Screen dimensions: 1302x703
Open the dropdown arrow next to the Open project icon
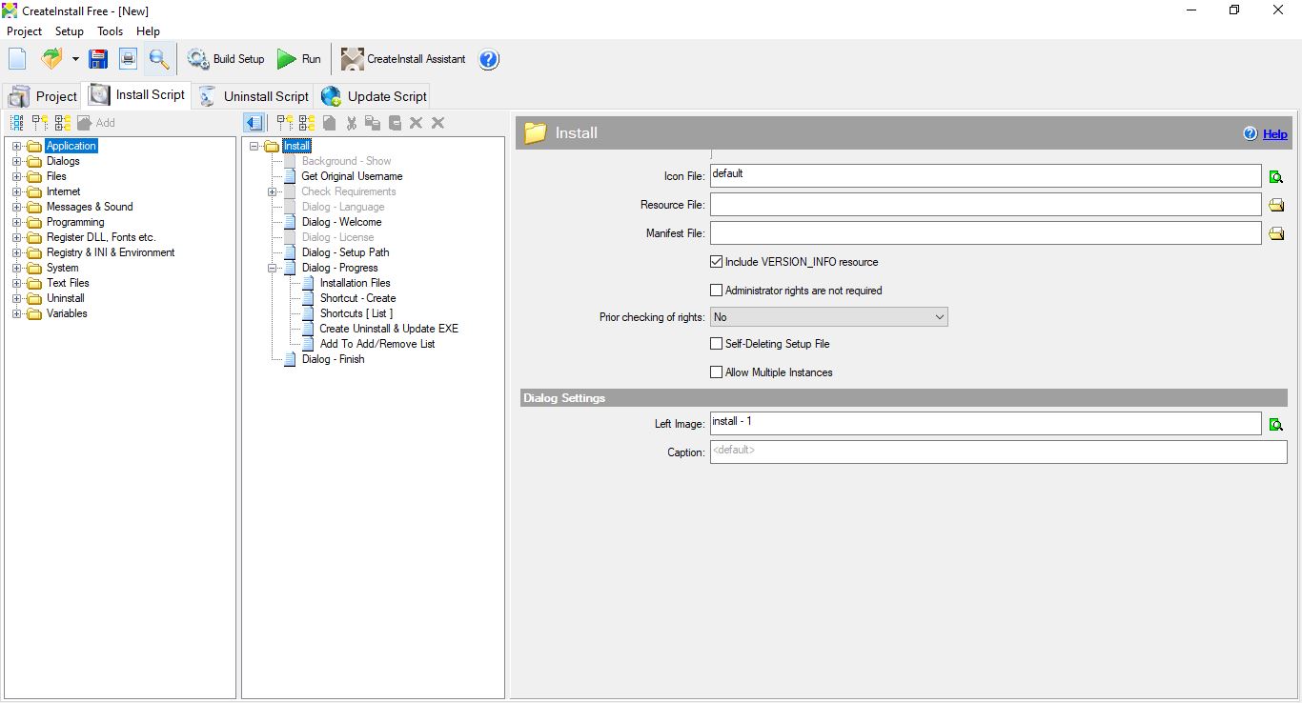[x=75, y=59]
